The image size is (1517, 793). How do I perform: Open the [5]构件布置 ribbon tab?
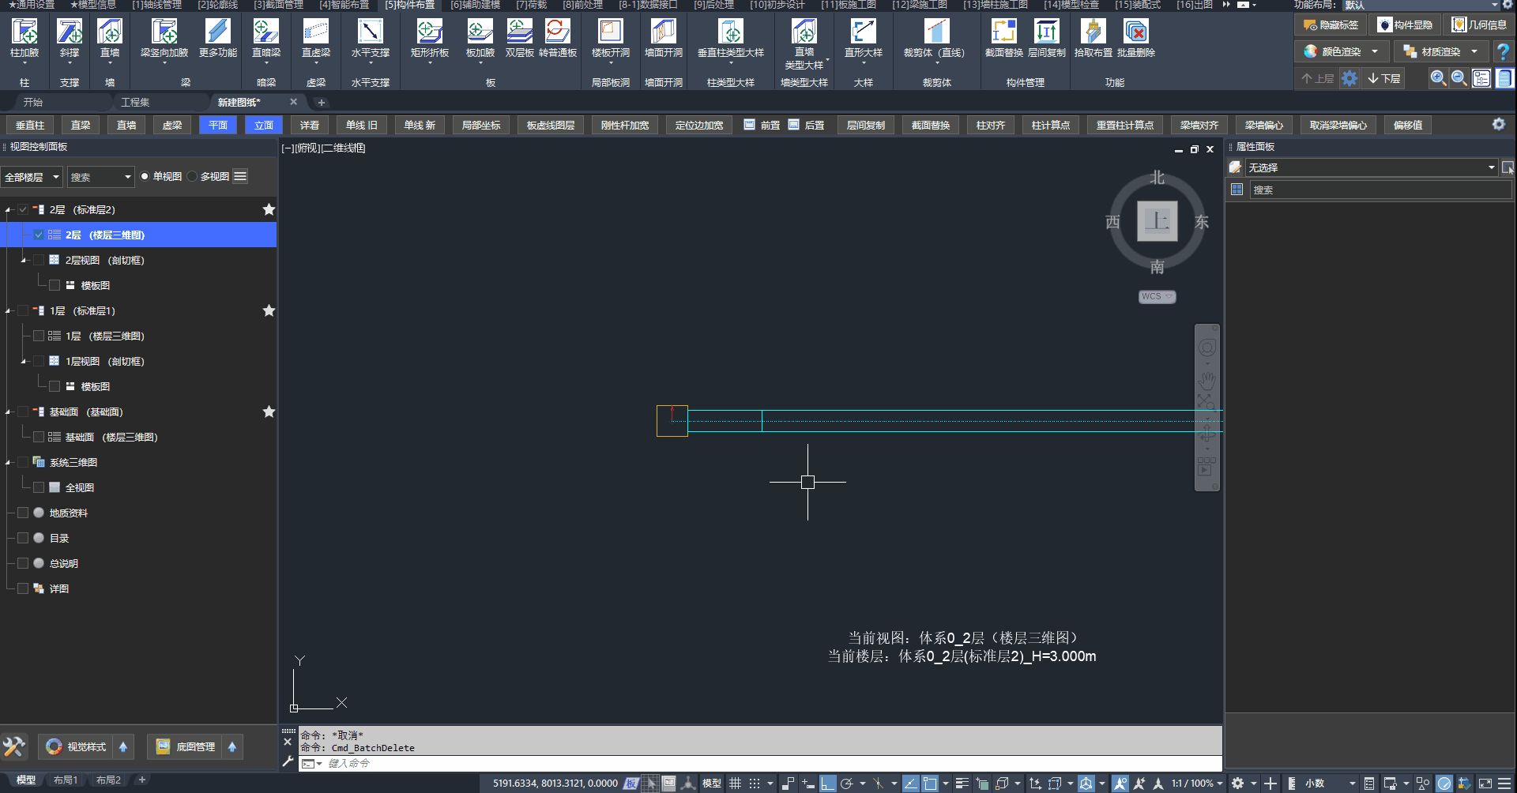coord(409,5)
